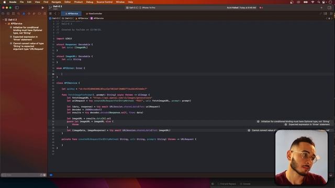Run the project with the play button
Viewport: 335px width, 188px height.
43,8
